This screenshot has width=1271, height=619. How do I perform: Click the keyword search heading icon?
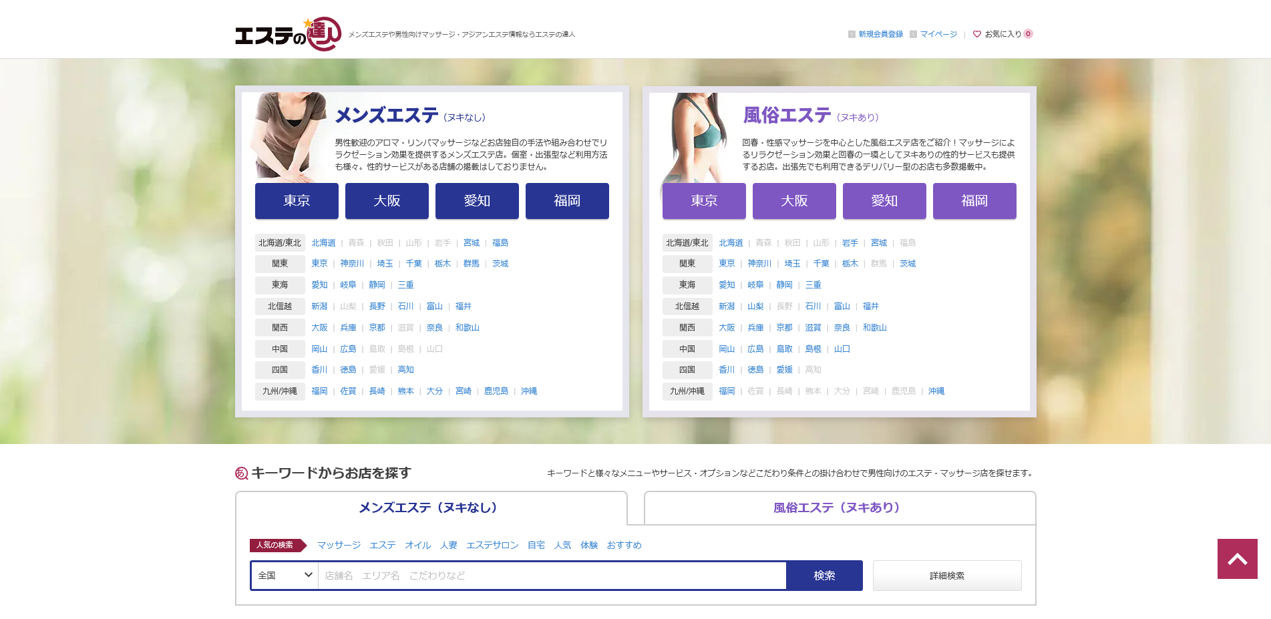[x=241, y=473]
